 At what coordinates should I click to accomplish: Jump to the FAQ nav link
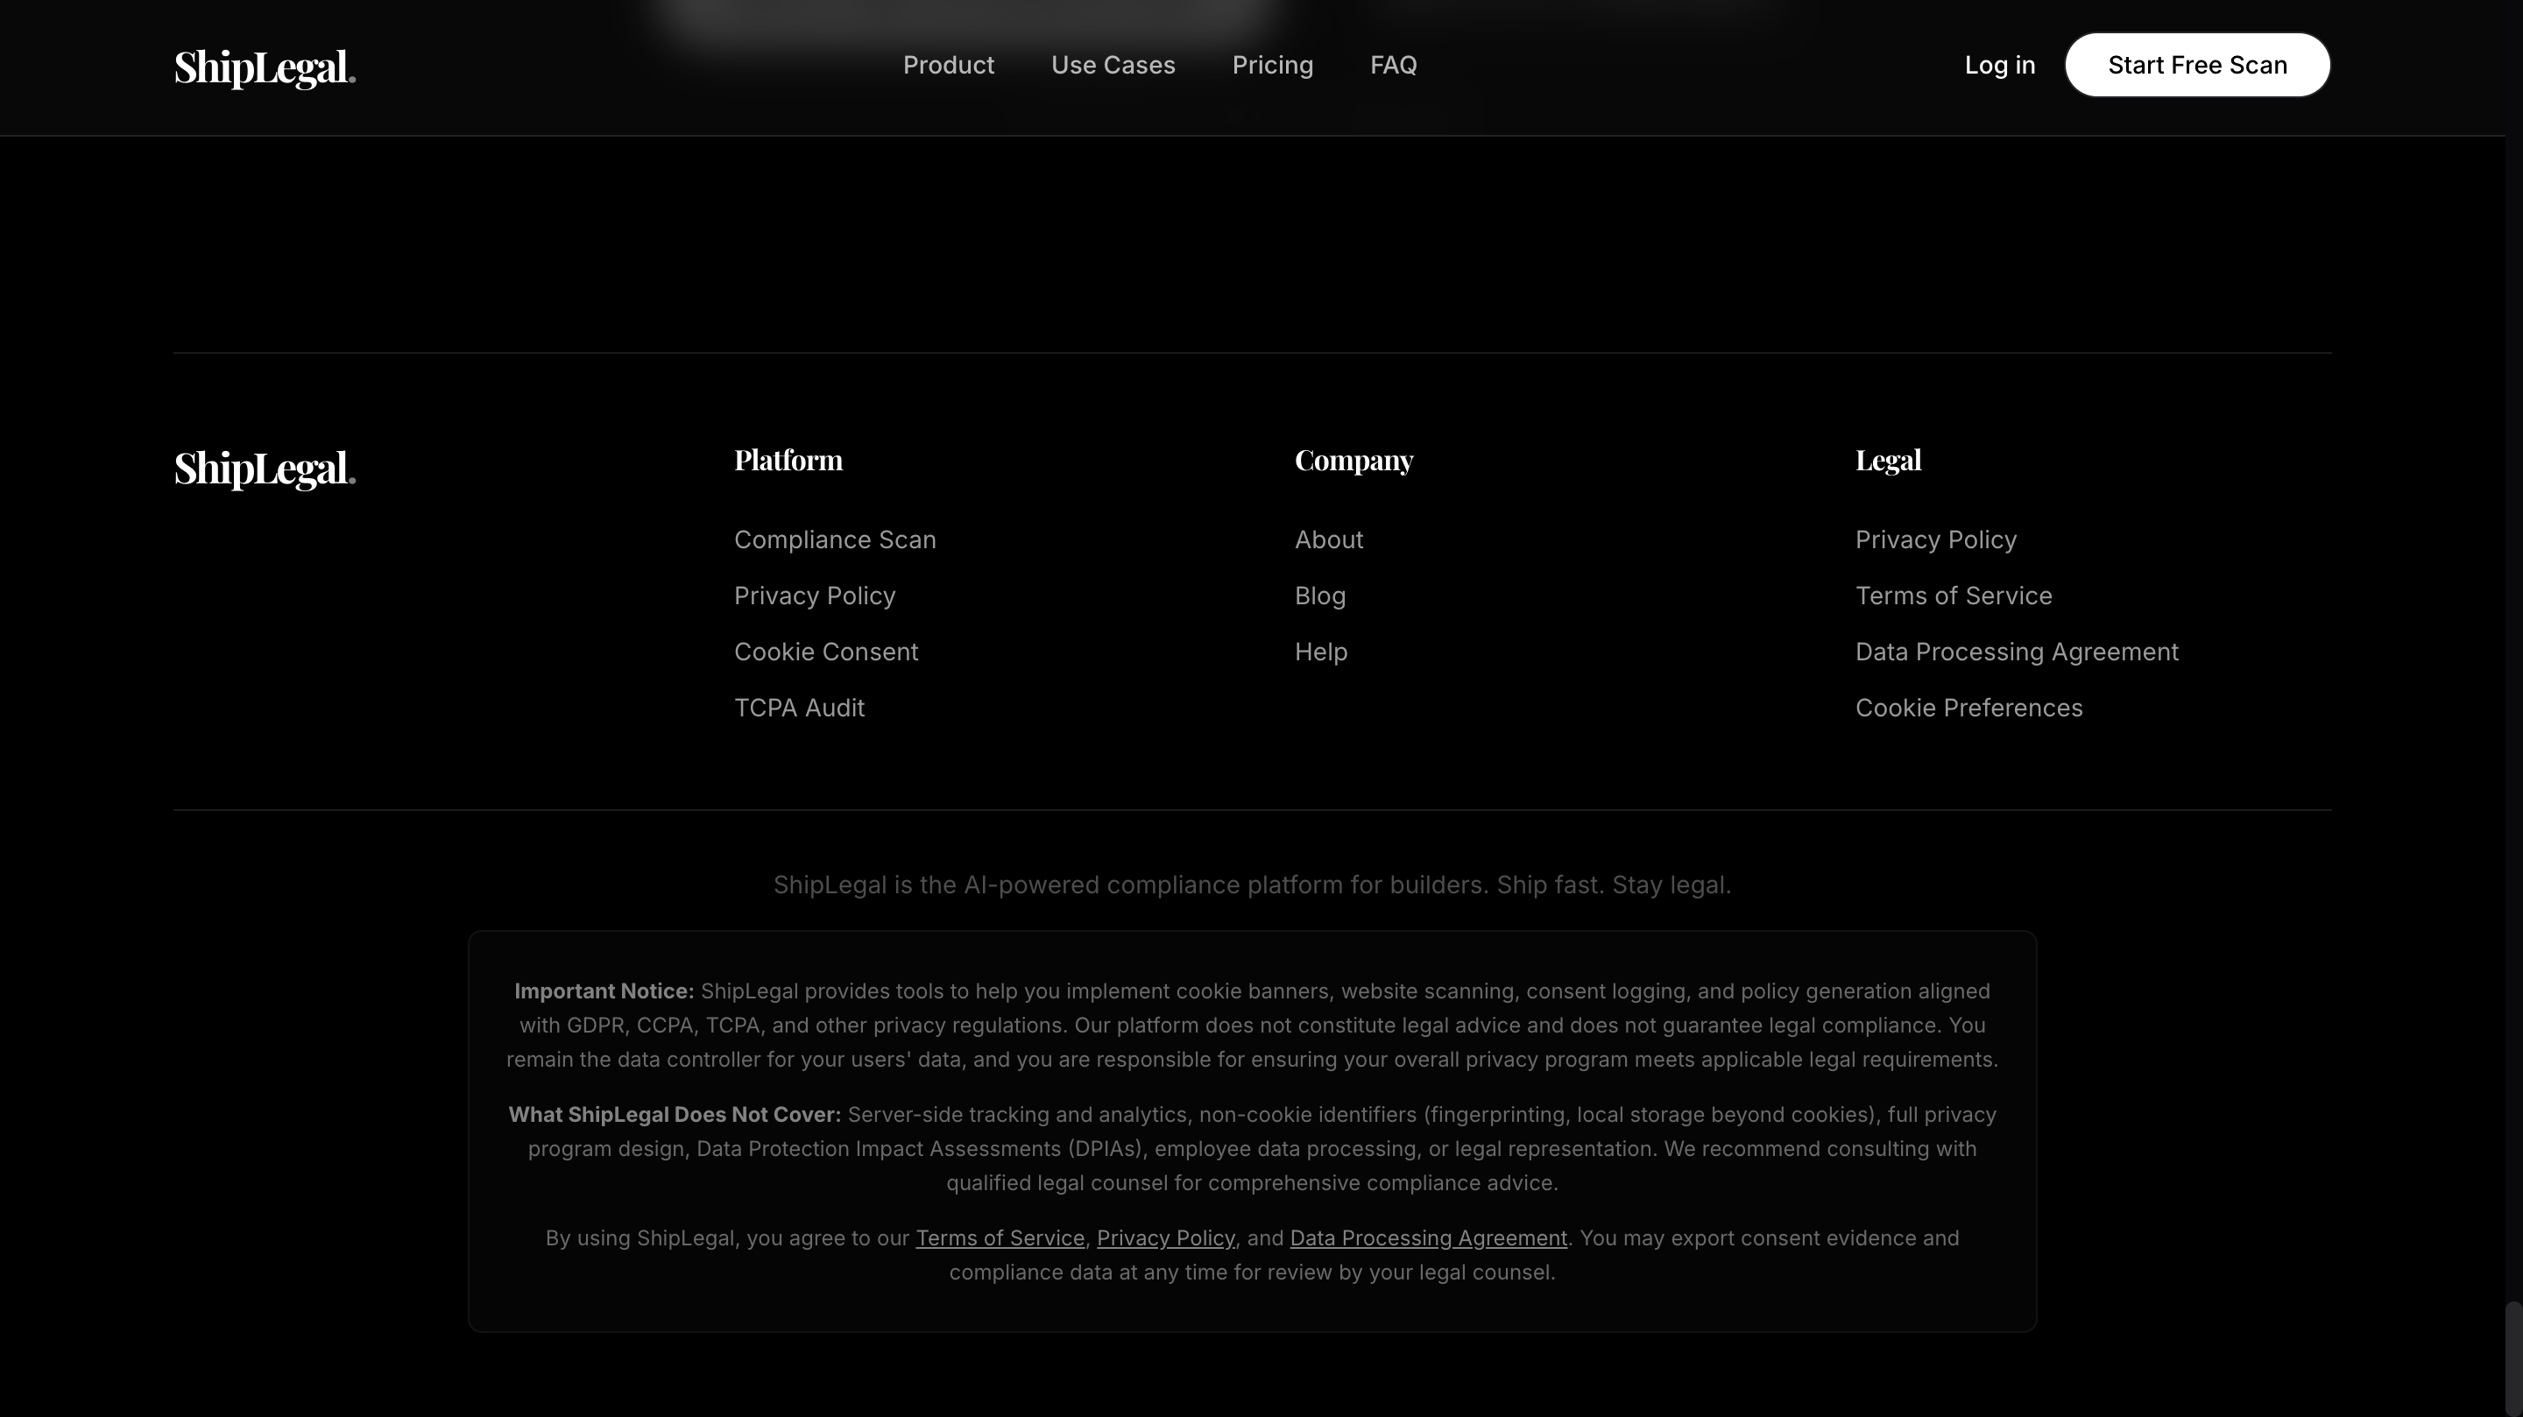1393,65
